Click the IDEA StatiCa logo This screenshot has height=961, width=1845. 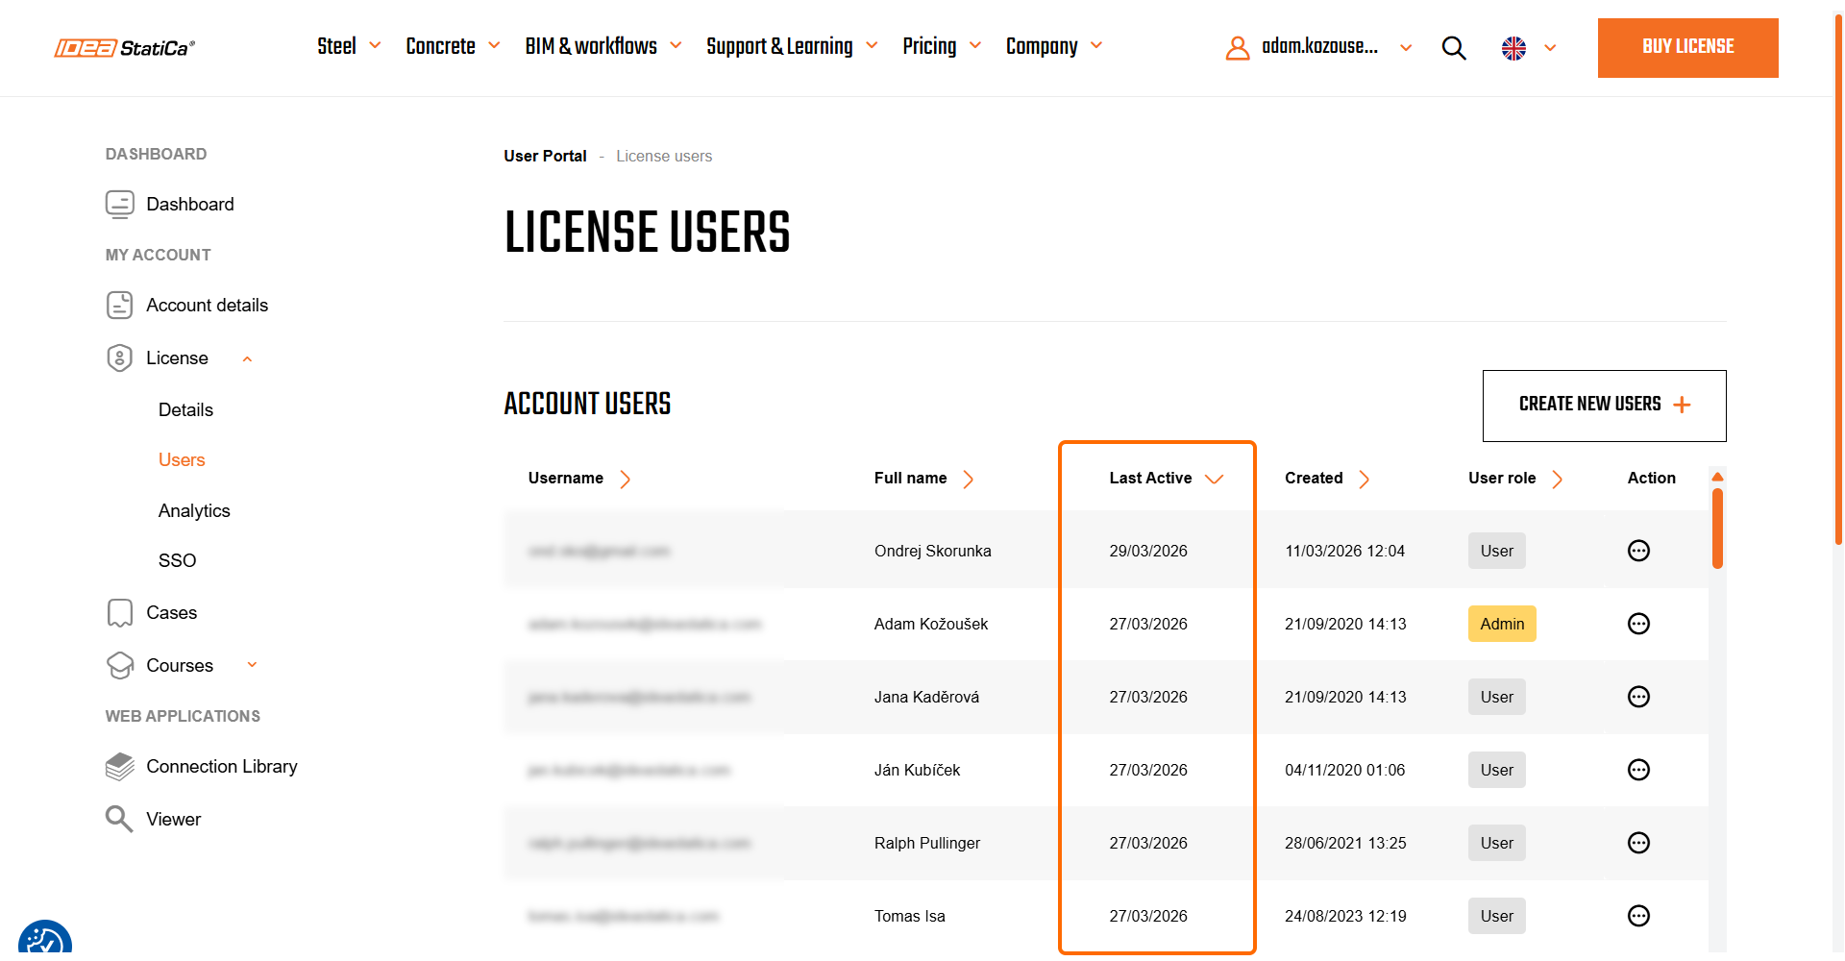tap(125, 48)
